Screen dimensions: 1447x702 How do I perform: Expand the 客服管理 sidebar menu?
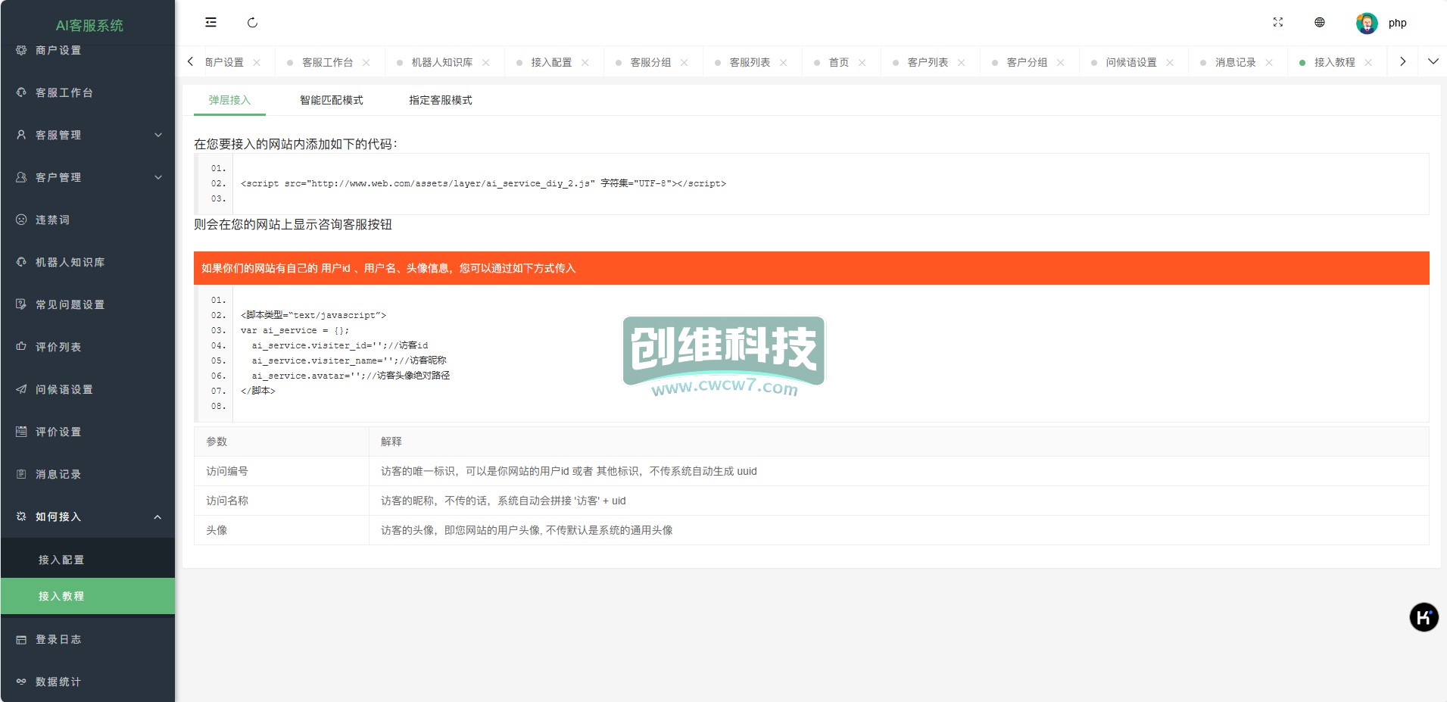click(x=87, y=135)
